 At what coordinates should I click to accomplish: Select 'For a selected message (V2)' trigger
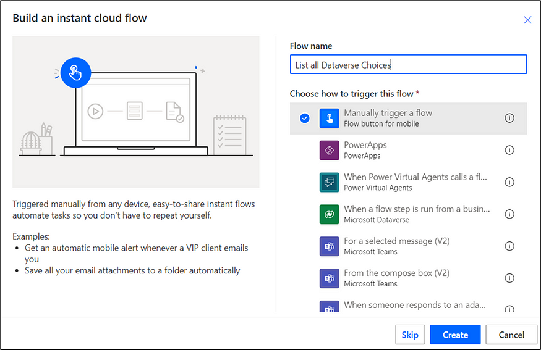click(x=408, y=246)
